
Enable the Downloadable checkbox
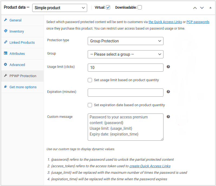click(x=140, y=8)
